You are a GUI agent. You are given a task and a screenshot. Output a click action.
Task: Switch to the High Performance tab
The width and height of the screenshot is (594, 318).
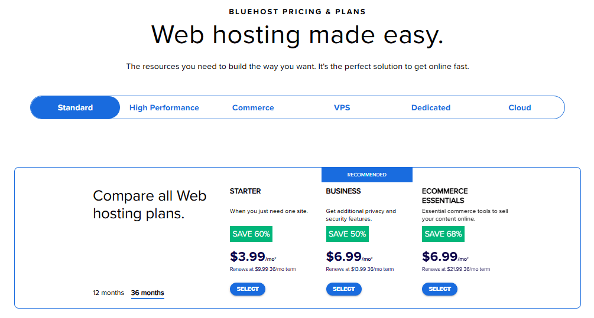[164, 107]
